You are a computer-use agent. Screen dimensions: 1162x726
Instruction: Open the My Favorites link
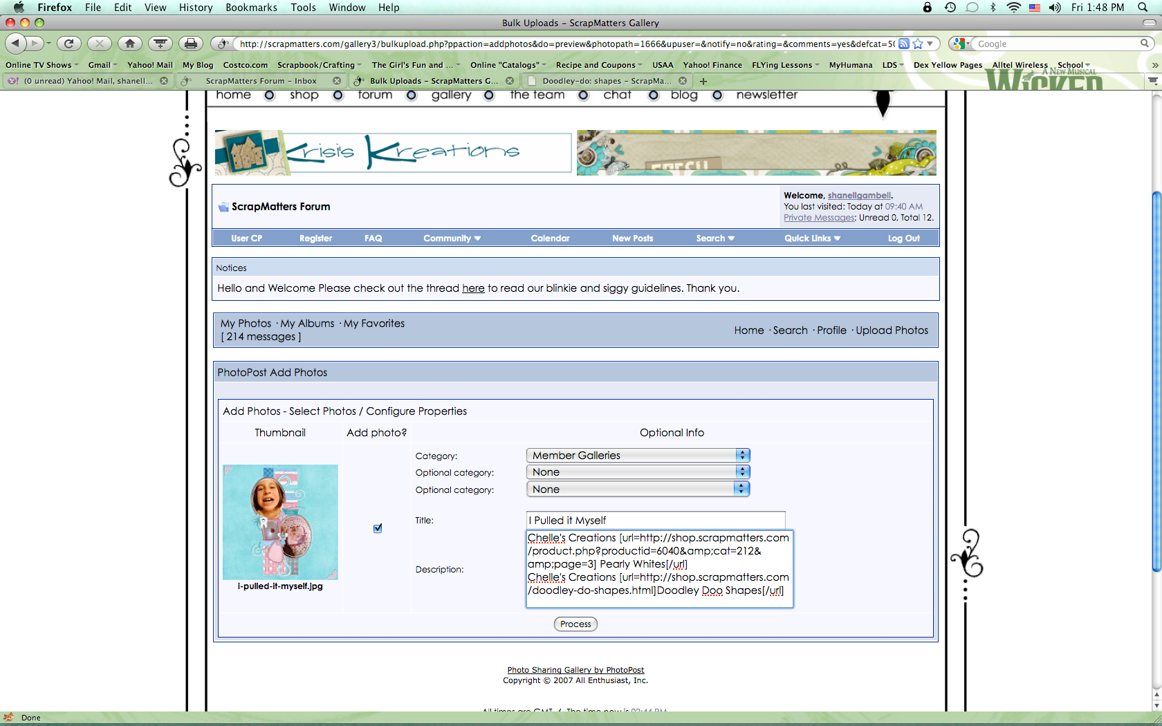pyautogui.click(x=374, y=324)
